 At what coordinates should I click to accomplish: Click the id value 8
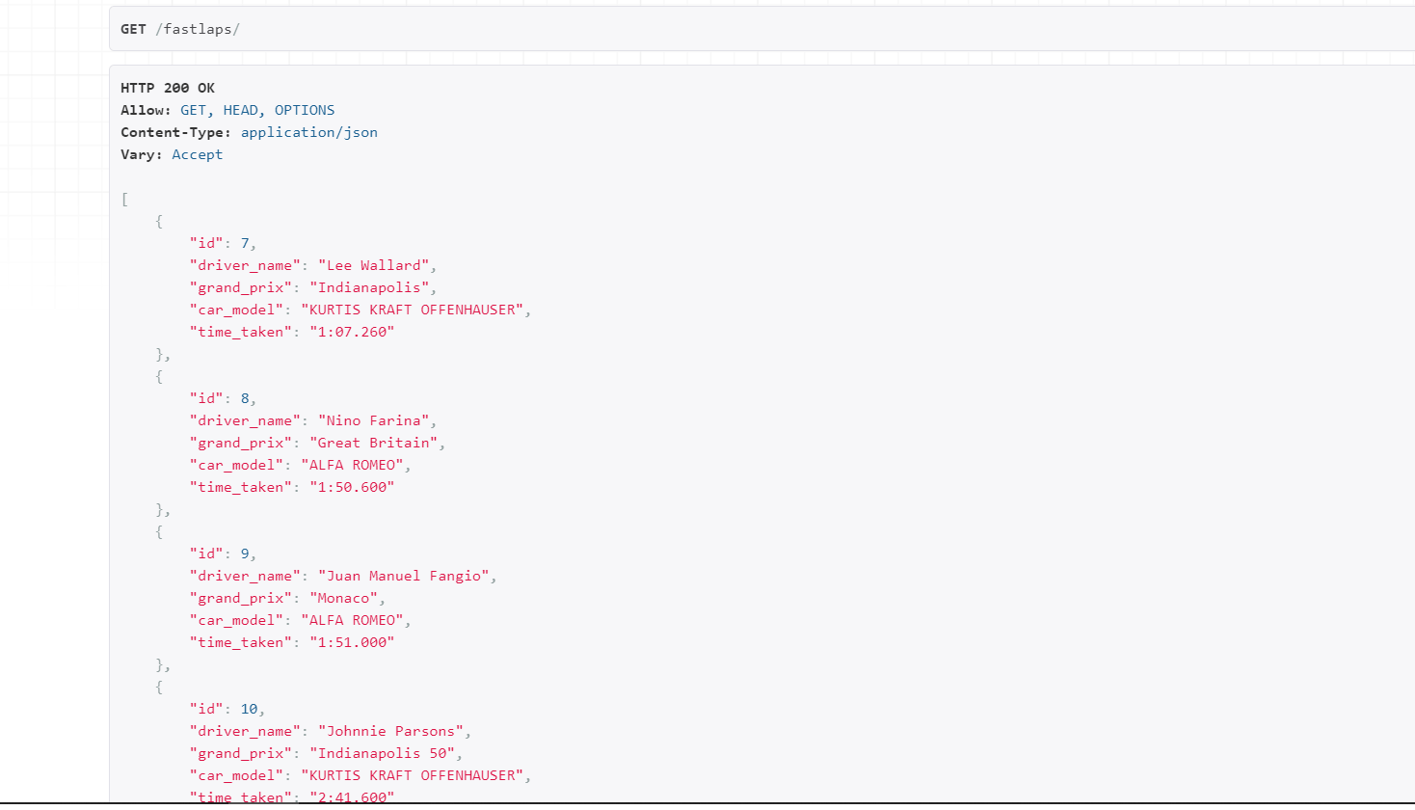click(x=245, y=398)
